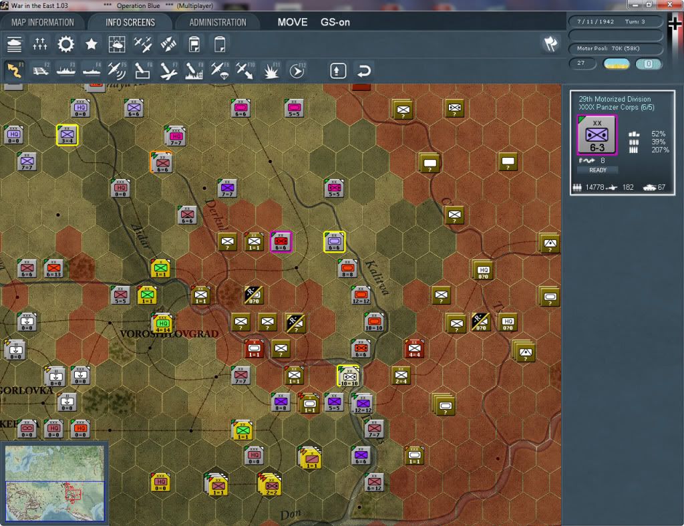This screenshot has height=526, width=684.
Task: Switch to the INFO SCREENS tab
Action: pyautogui.click(x=130, y=22)
